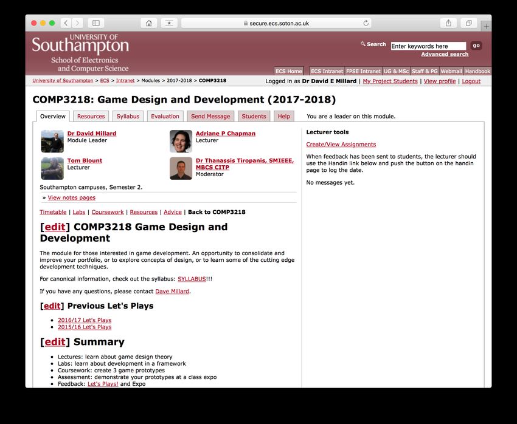Follow the Intranet breadcrumb link
This screenshot has height=424, width=517.
pyautogui.click(x=125, y=81)
